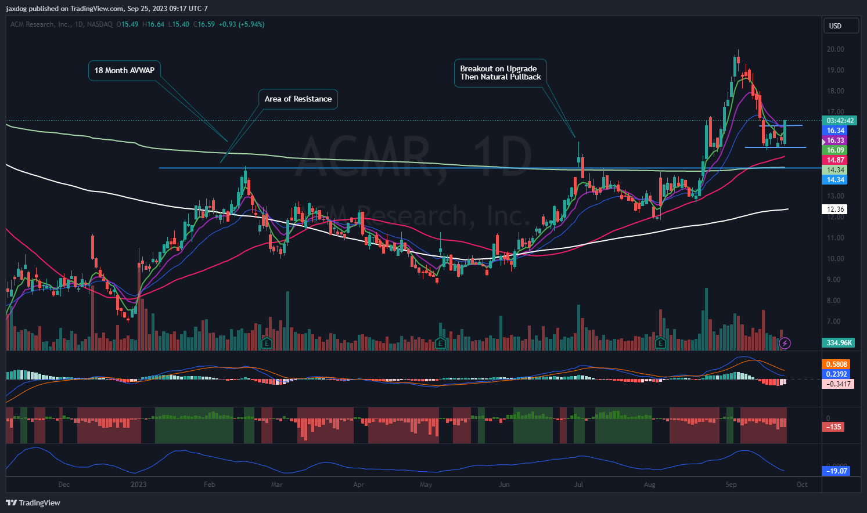
Task: Click the purple lightning bolt marker
Action: point(785,343)
